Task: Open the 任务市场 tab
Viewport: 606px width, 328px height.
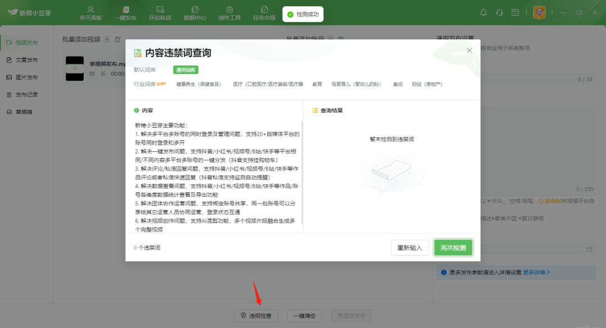Action: pos(264,13)
